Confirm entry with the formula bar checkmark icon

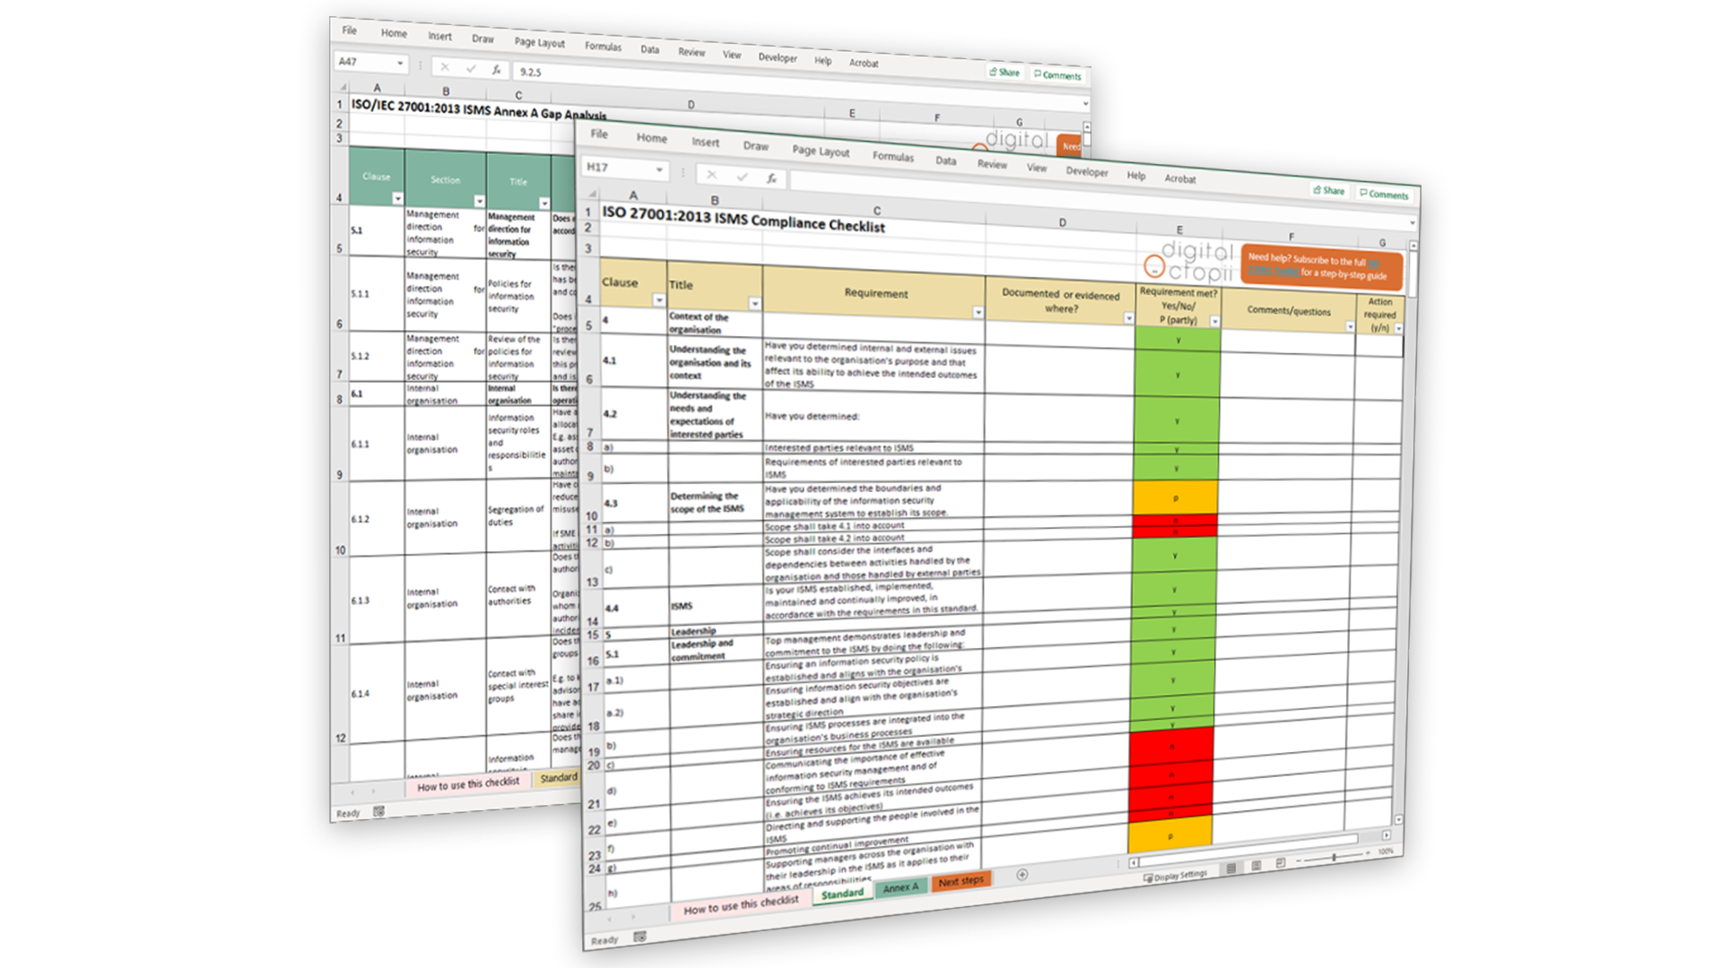click(x=742, y=177)
